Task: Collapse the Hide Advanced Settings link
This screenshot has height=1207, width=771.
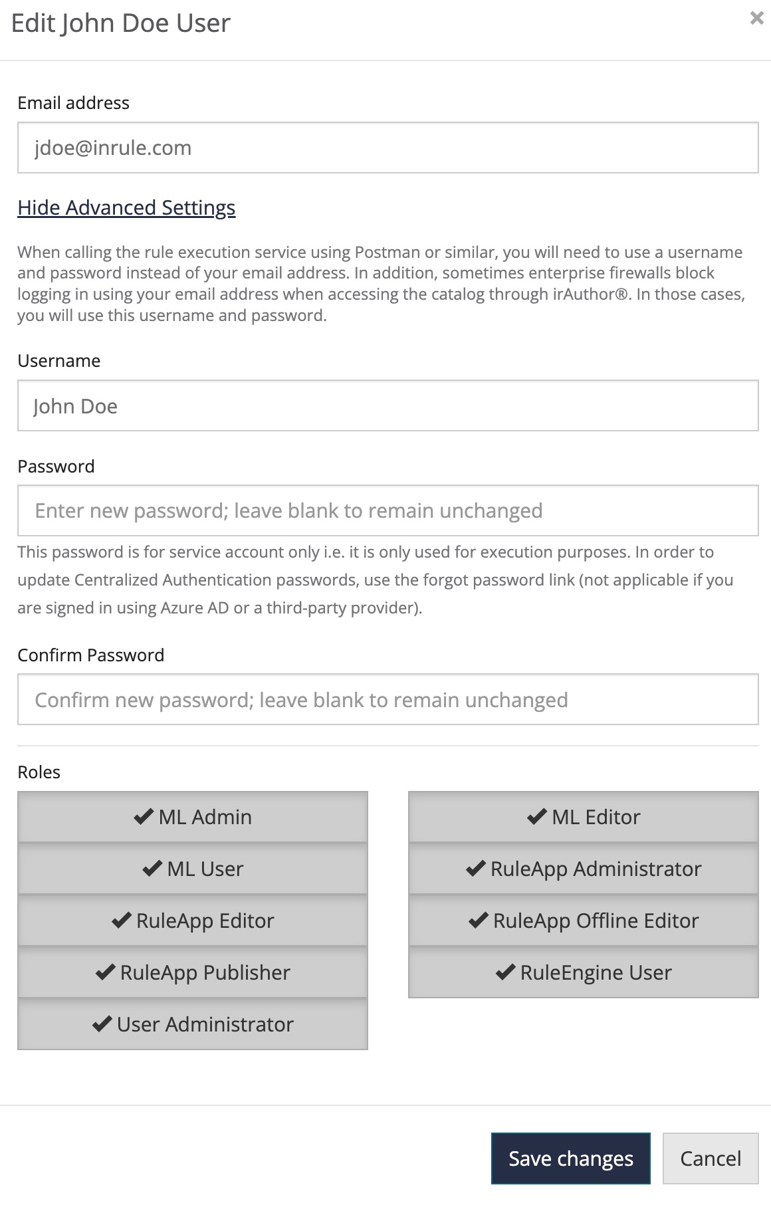Action: [126, 207]
